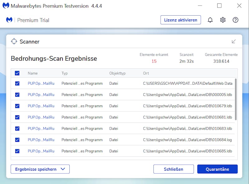Sort results by the Ort column header
This screenshot has width=249, height=184.
[x=146, y=73]
